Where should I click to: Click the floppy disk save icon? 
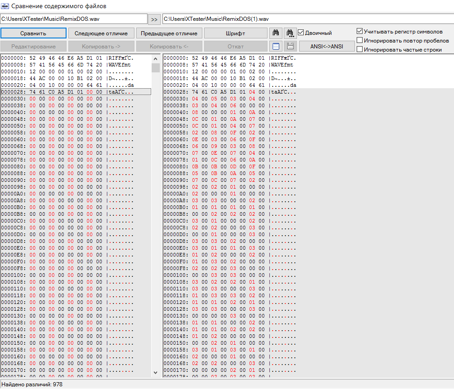tap(290, 46)
